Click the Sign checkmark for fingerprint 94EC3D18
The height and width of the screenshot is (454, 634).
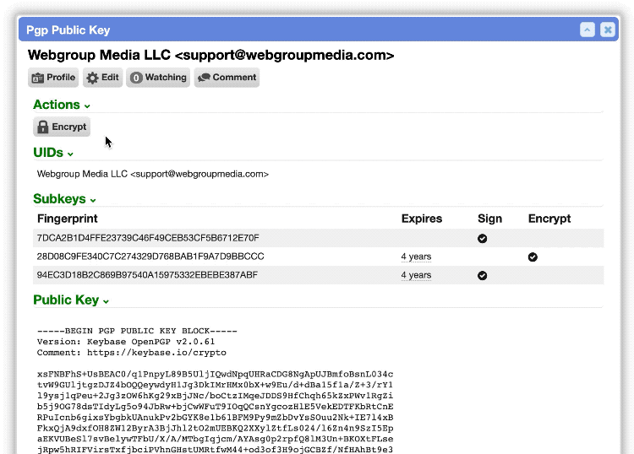coord(482,276)
